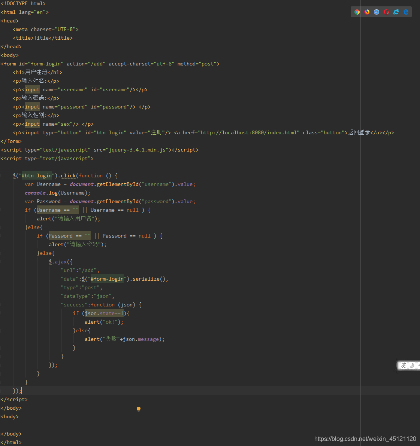Open preview in Firefox browser

point(367,12)
